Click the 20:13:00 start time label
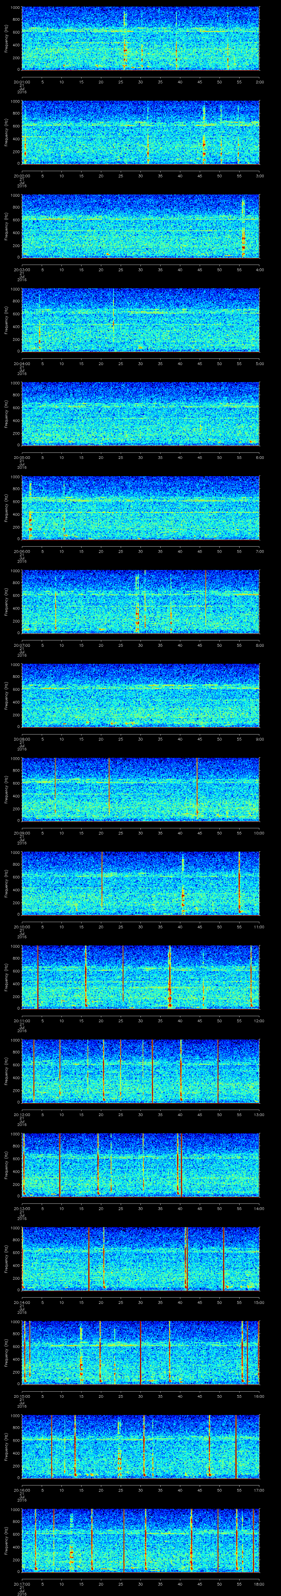This screenshot has height=1596, width=281. pos(22,1208)
